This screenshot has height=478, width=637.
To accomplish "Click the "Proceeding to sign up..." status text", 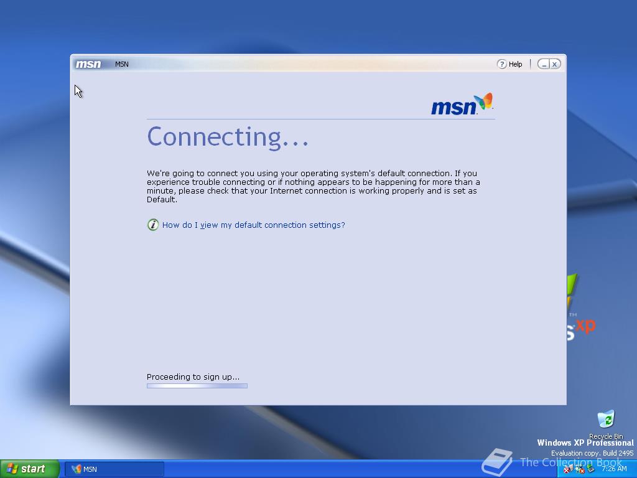I will [x=193, y=377].
